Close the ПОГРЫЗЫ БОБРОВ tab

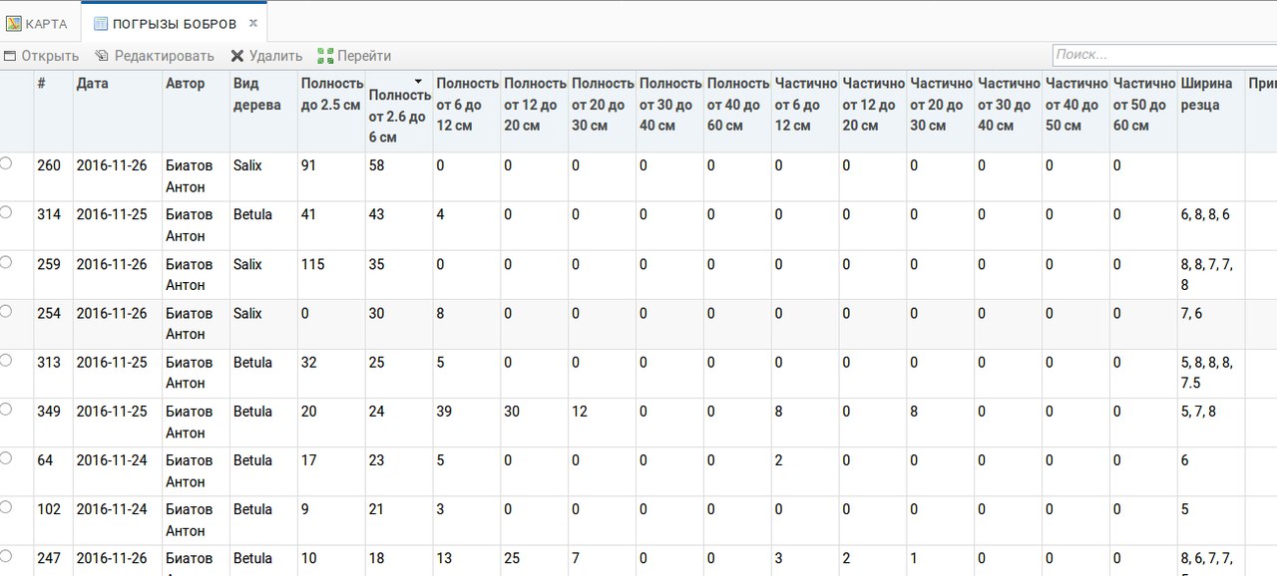pyautogui.click(x=253, y=22)
